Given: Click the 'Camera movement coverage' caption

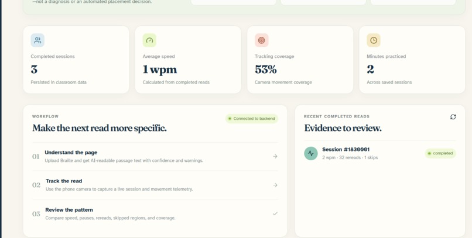Looking at the screenshot, I should [283, 82].
